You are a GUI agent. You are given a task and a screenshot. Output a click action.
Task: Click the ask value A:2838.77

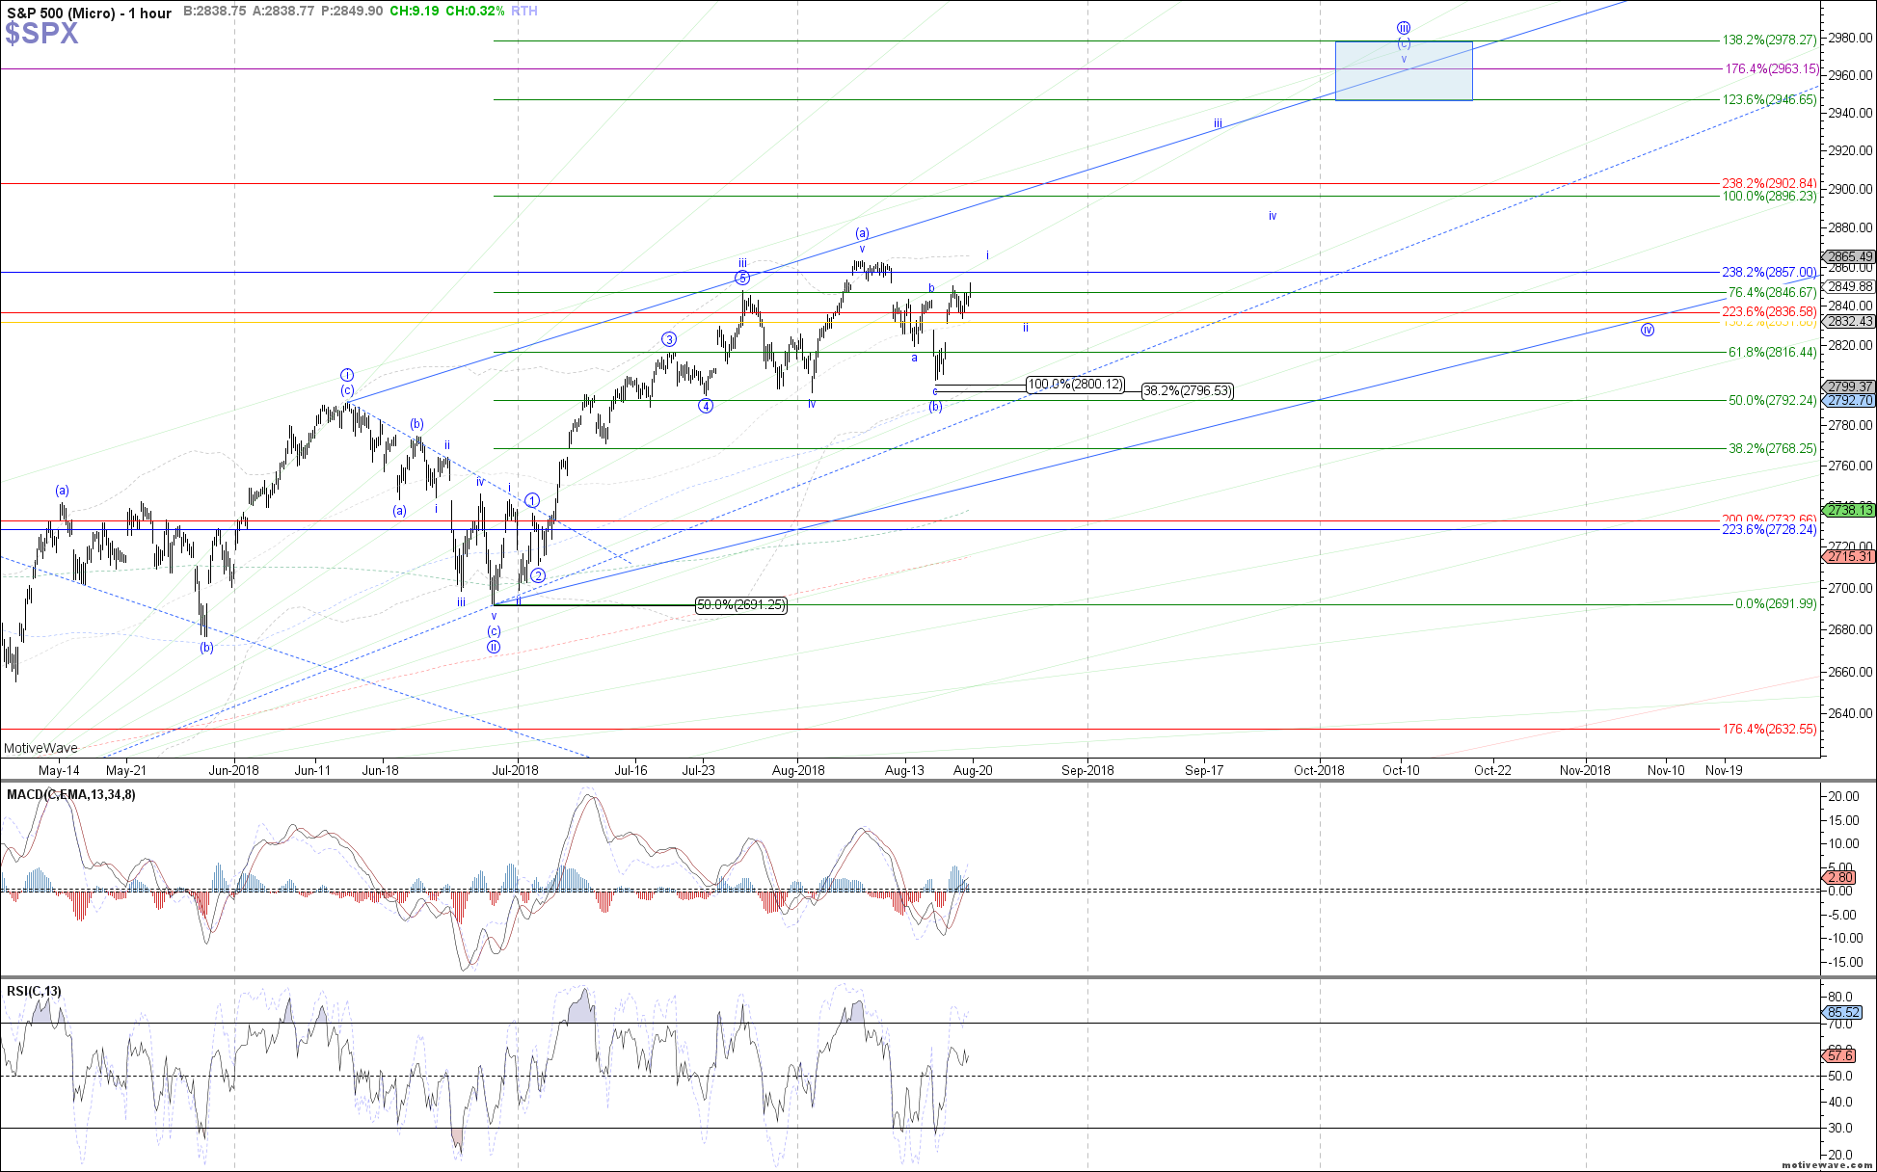[x=283, y=11]
